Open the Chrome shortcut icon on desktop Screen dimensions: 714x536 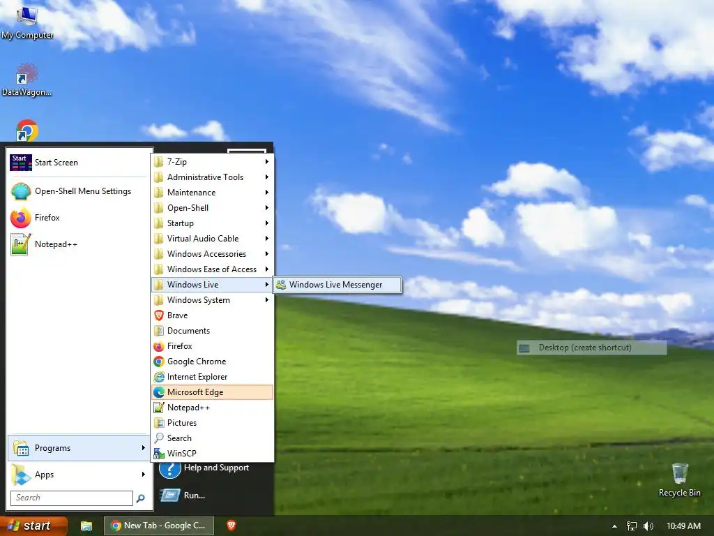[27, 131]
